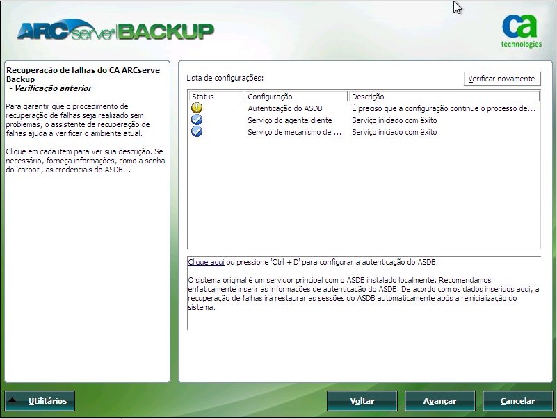The width and height of the screenshot is (557, 419).
Task: Click the ARCserve Backup logo
Action: point(115,31)
